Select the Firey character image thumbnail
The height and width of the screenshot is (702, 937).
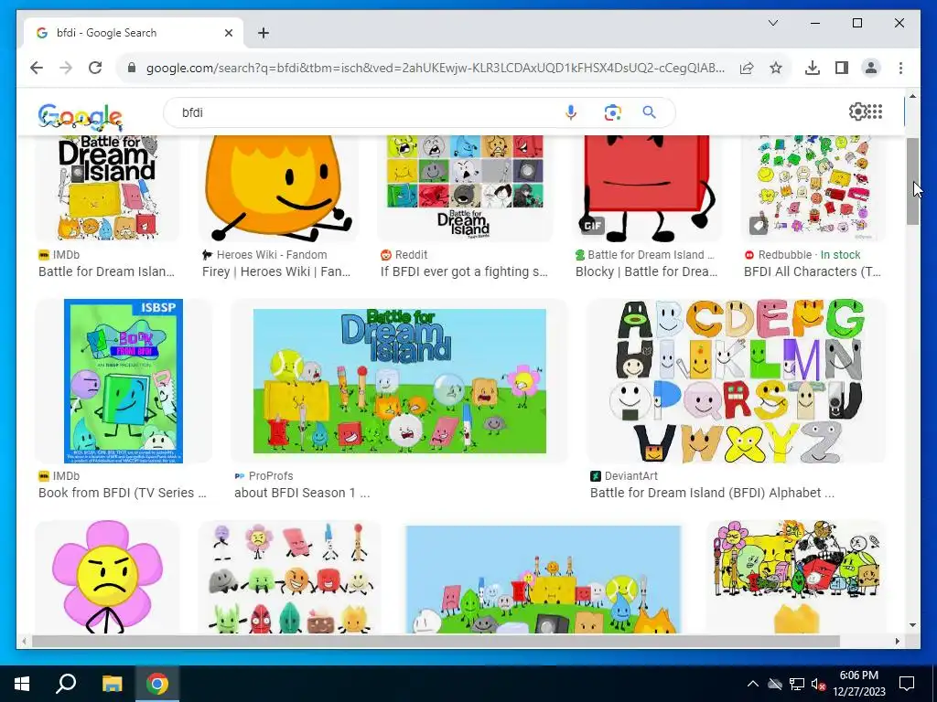tap(278, 188)
